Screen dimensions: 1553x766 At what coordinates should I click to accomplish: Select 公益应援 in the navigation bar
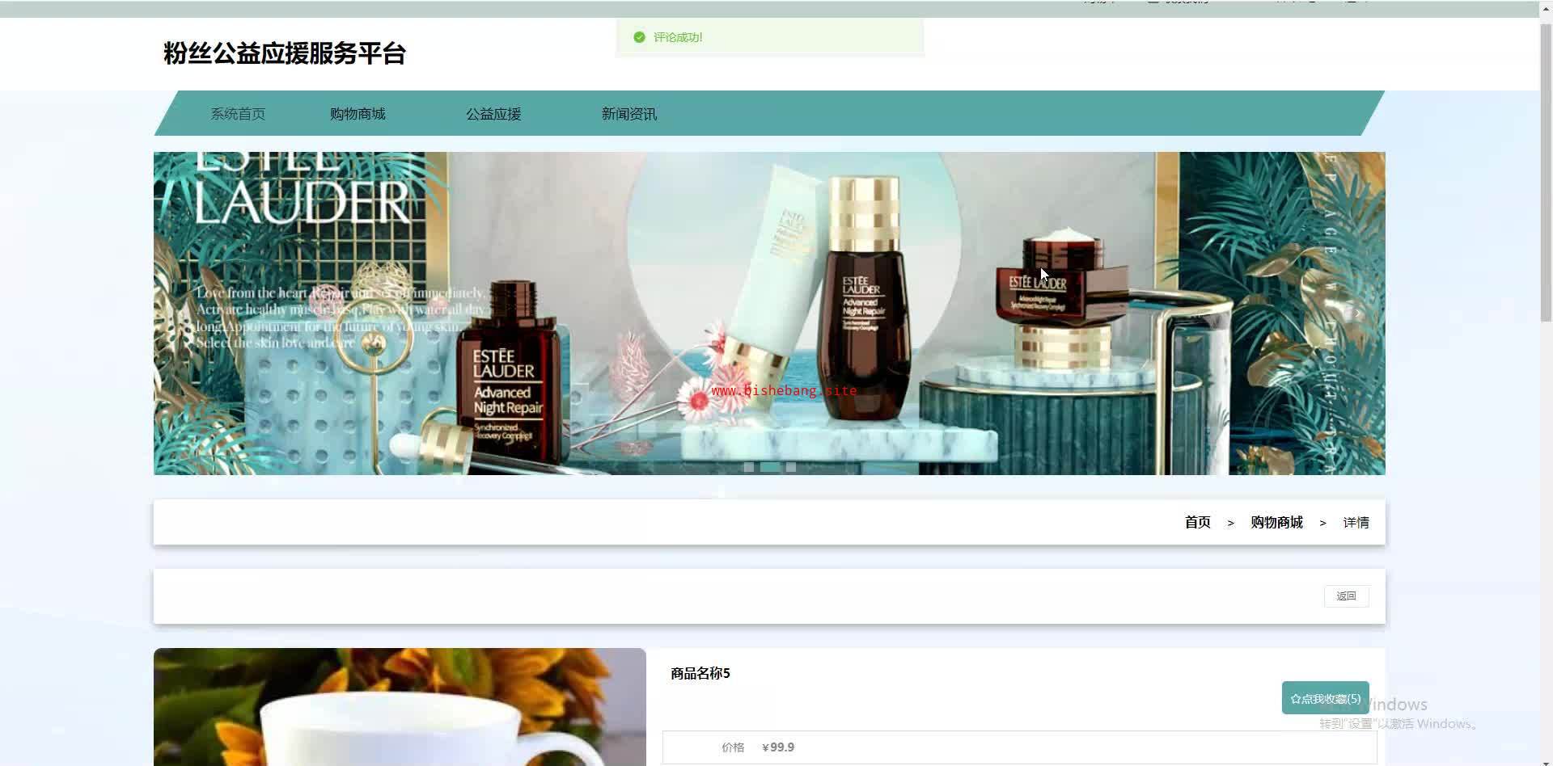(493, 114)
